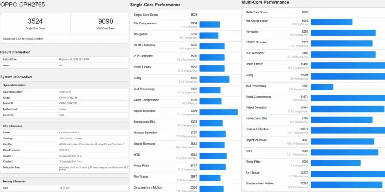Click the 9090 Multi-Core Score box
This screenshot has height=192, width=385.
click(x=106, y=23)
